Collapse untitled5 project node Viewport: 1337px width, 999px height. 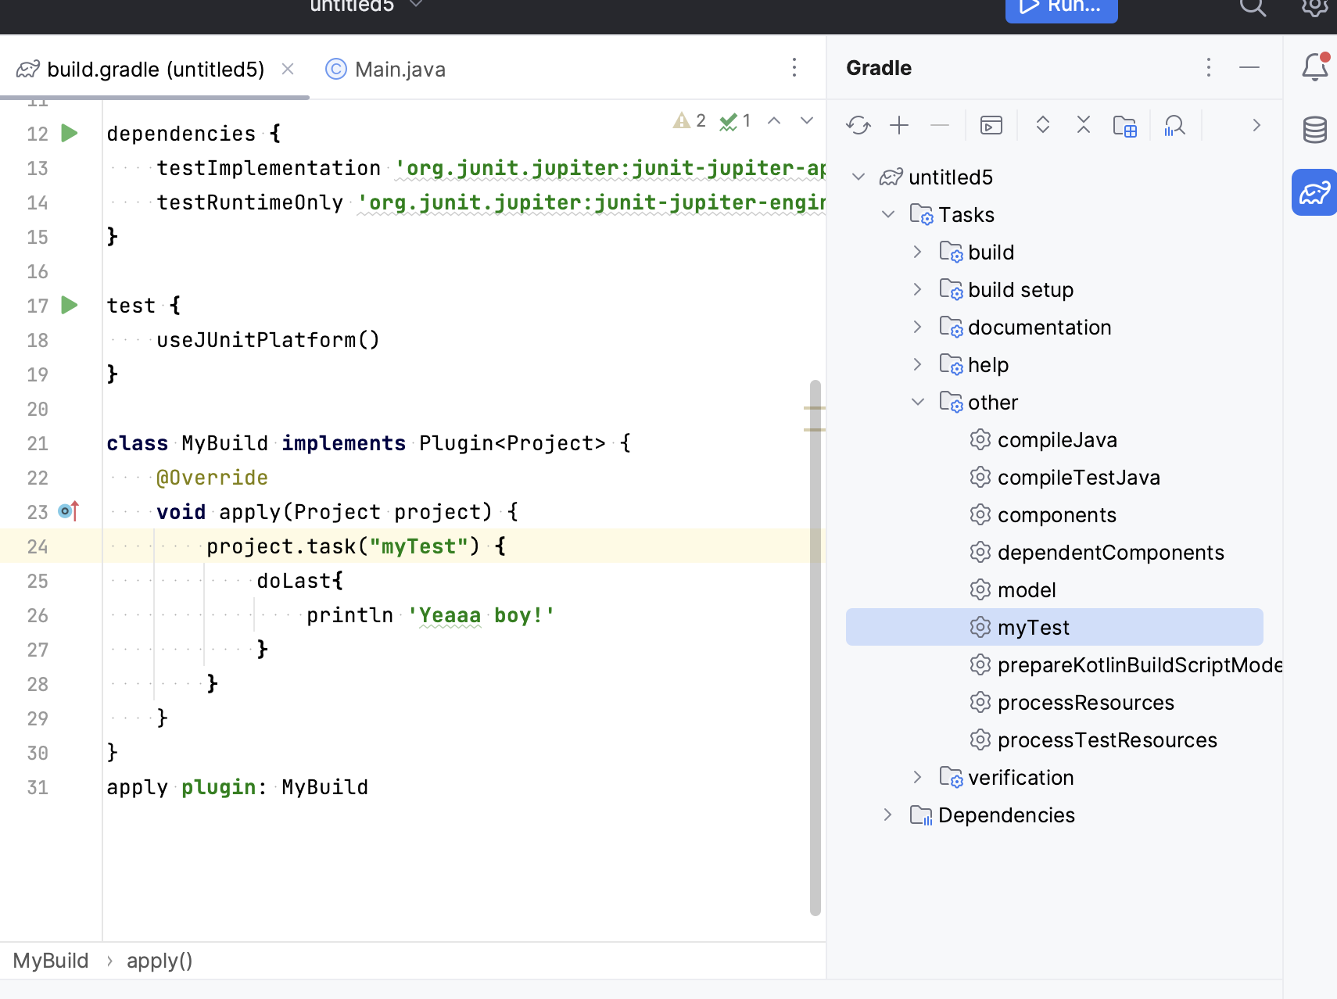858,177
